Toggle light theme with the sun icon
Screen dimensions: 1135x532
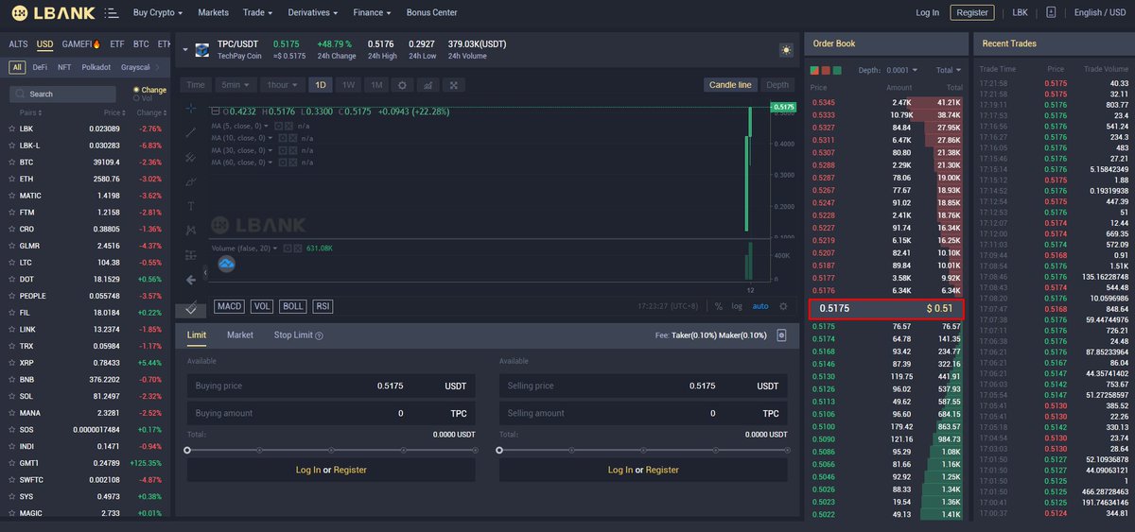786,50
